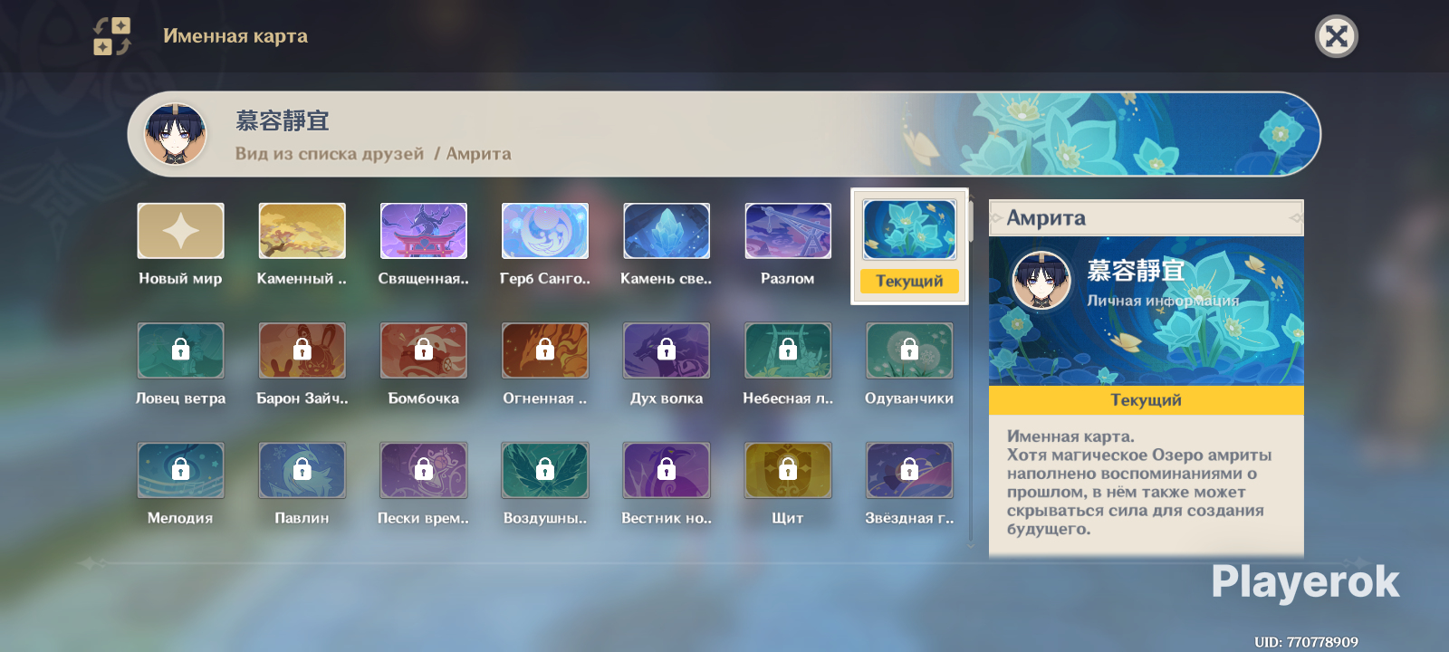Screen dimensions: 1449x652
Task: Select the Разлом namecard
Action: [787, 231]
